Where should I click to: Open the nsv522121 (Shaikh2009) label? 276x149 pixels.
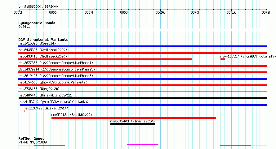pyautogui.click(x=72, y=115)
